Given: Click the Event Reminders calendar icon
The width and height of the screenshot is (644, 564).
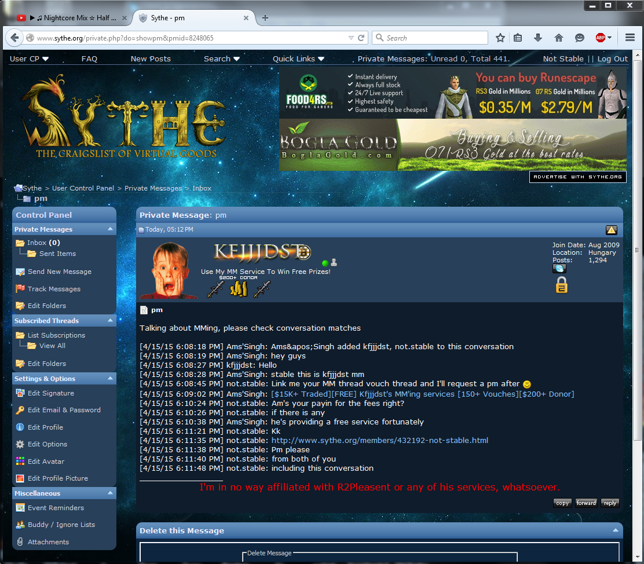Looking at the screenshot, I should pos(20,508).
